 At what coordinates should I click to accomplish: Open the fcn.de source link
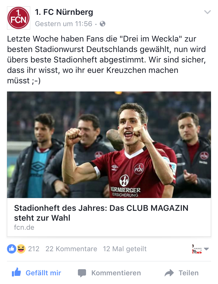tap(24, 227)
